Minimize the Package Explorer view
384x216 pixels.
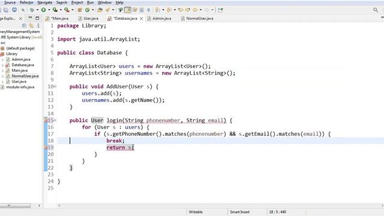coord(30,18)
